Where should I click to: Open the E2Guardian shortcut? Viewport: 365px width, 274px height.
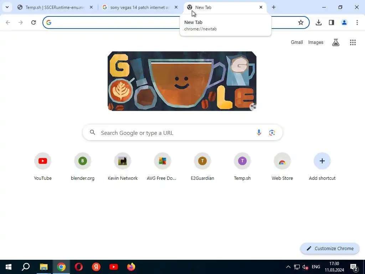coord(202,167)
